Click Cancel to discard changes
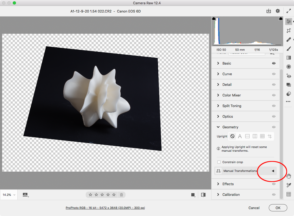 254,208
